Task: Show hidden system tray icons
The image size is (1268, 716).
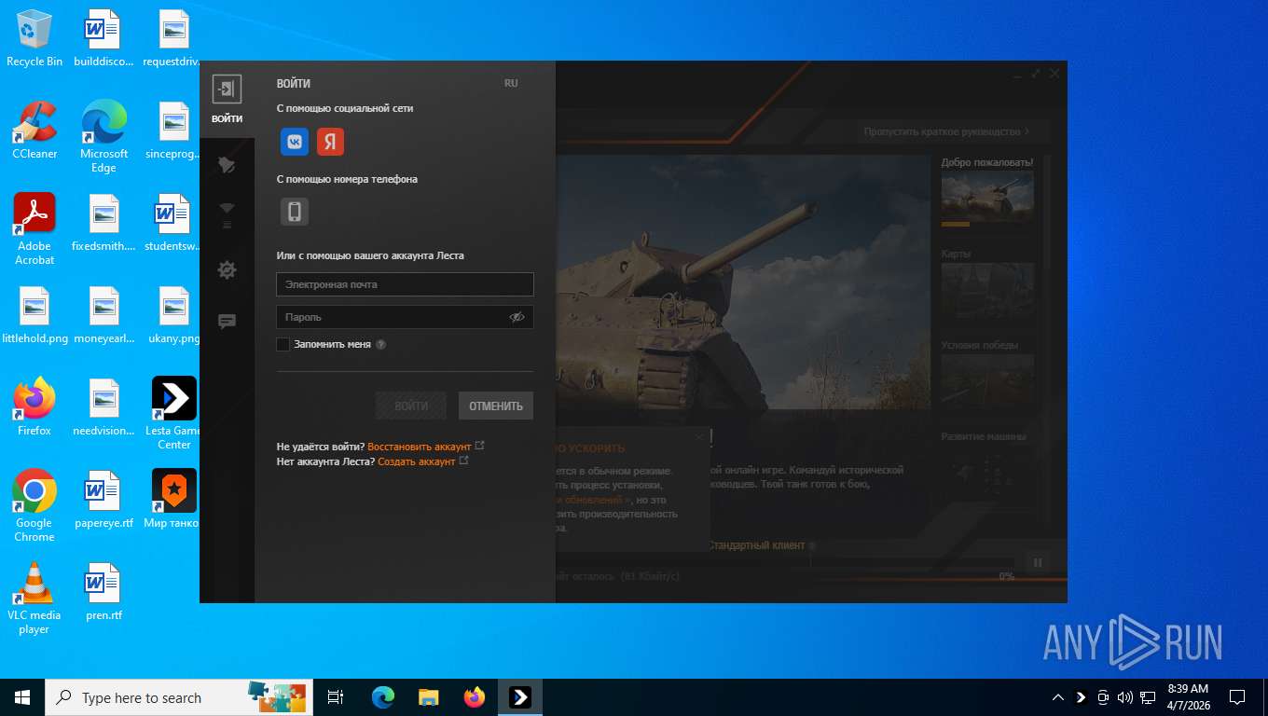Action: point(1057,697)
